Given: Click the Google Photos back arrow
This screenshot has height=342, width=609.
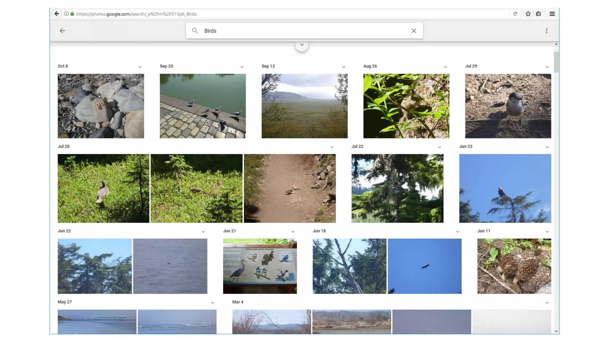Looking at the screenshot, I should pyautogui.click(x=62, y=31).
